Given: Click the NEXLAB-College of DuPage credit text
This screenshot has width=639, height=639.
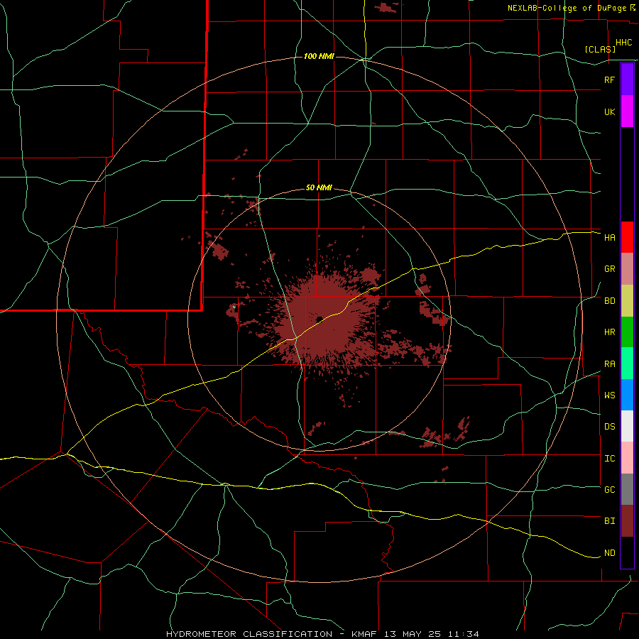Looking at the screenshot, I should tap(567, 8).
